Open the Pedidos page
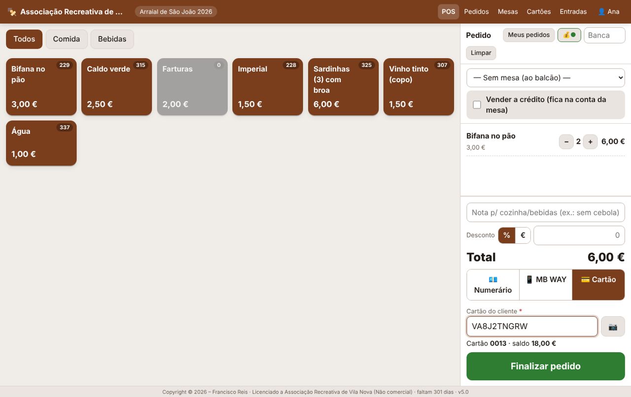Viewport: 631px width, 397px height. [x=476, y=11]
